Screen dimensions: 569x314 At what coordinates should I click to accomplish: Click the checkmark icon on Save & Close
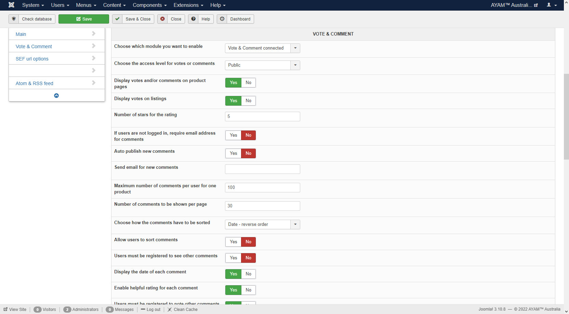[117, 19]
